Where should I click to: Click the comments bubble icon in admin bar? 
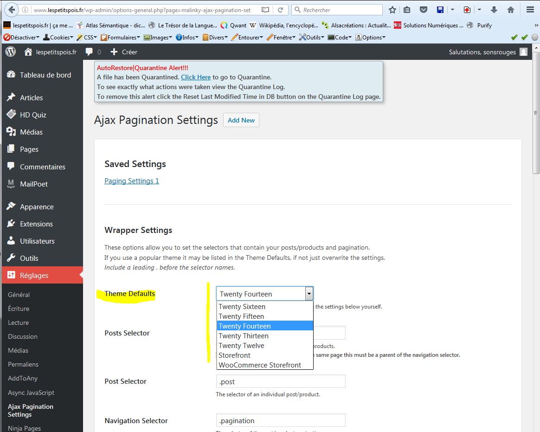pos(89,52)
